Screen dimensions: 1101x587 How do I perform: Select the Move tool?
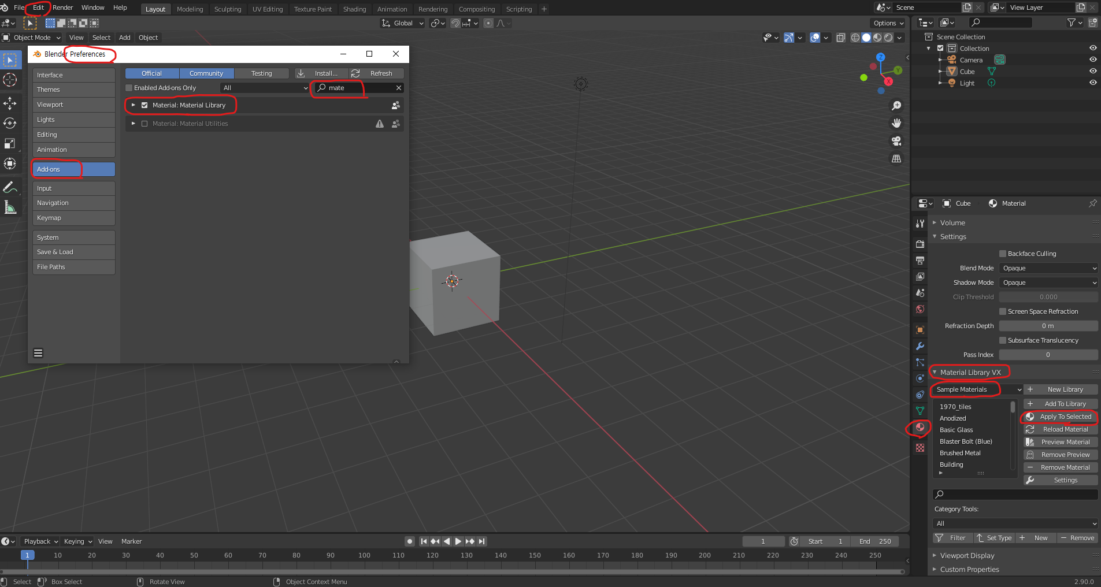pyautogui.click(x=10, y=103)
